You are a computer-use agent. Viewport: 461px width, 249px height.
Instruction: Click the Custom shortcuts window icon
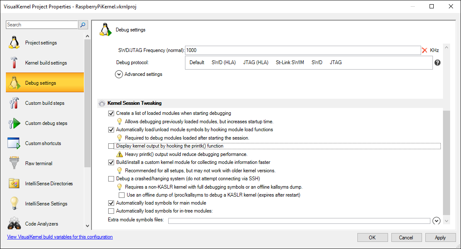point(14,143)
